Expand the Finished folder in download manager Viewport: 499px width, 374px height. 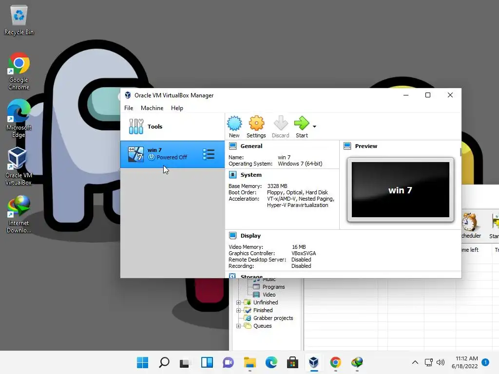coord(238,310)
